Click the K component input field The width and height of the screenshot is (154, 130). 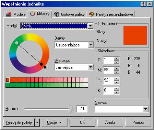coord(108,90)
